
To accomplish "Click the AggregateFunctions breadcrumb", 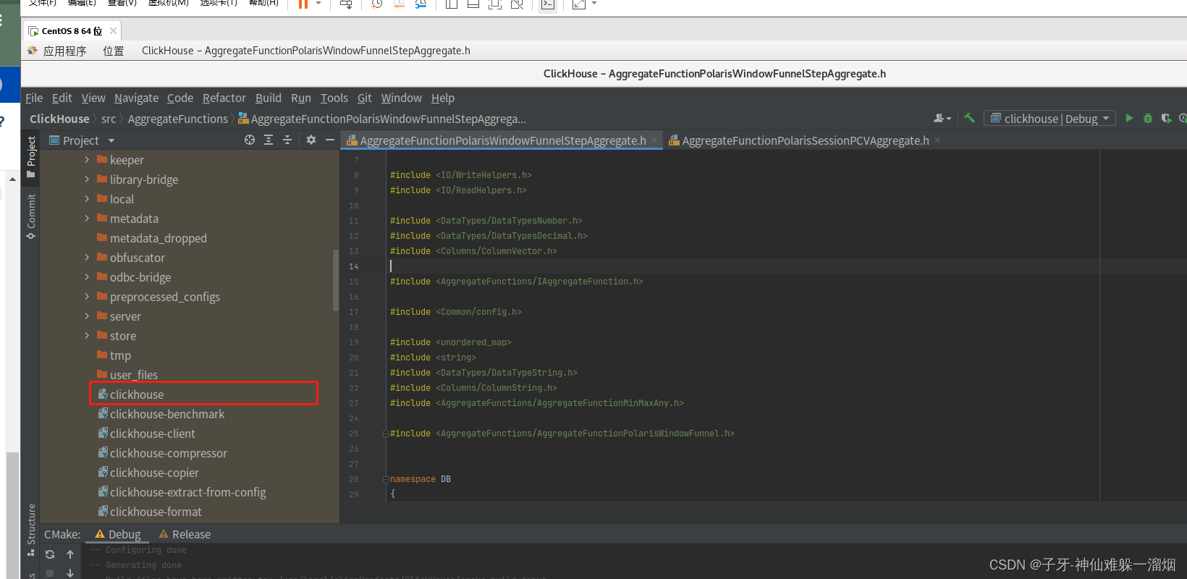I will tap(178, 119).
